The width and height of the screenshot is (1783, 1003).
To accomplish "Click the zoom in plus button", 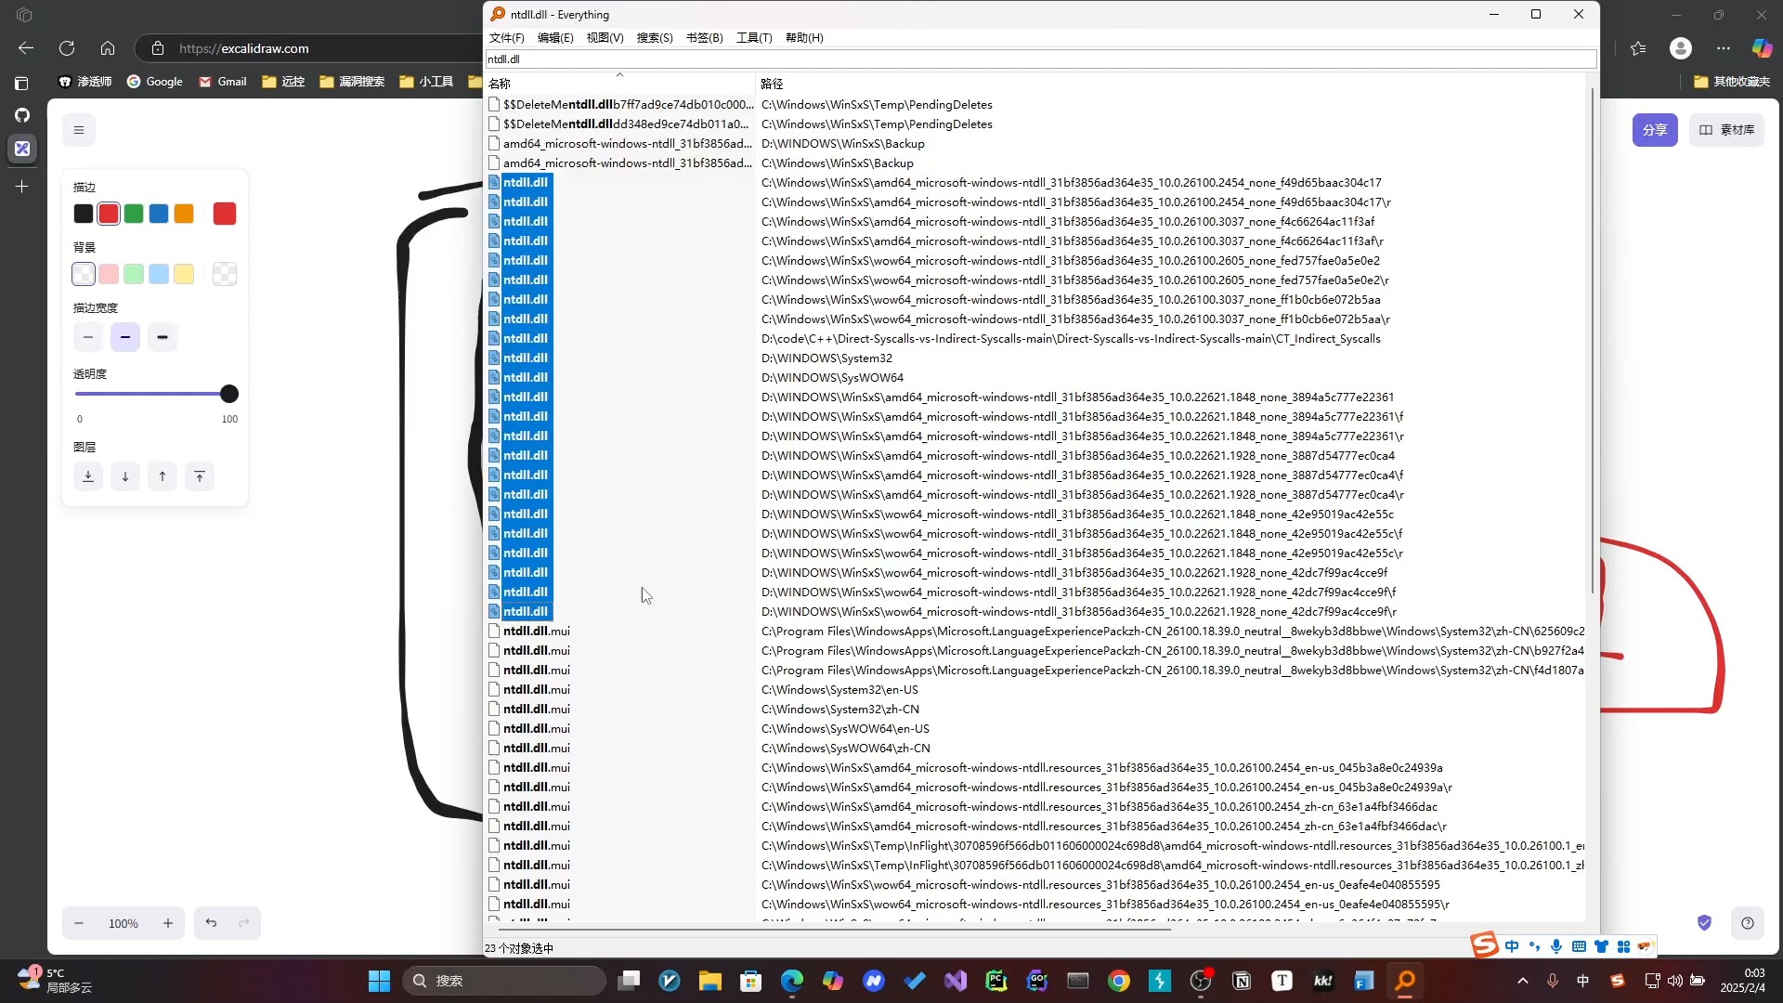I will [168, 923].
